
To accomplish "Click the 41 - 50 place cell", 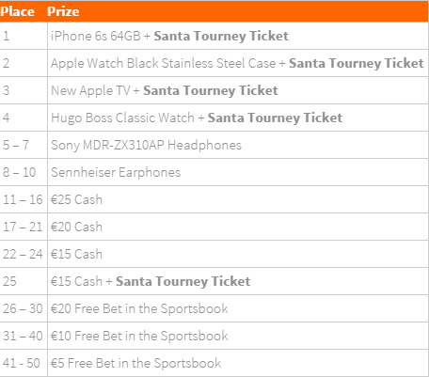I will coord(24,363).
